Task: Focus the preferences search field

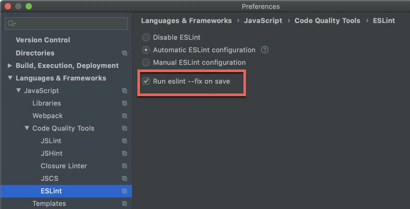Action: 71,24
